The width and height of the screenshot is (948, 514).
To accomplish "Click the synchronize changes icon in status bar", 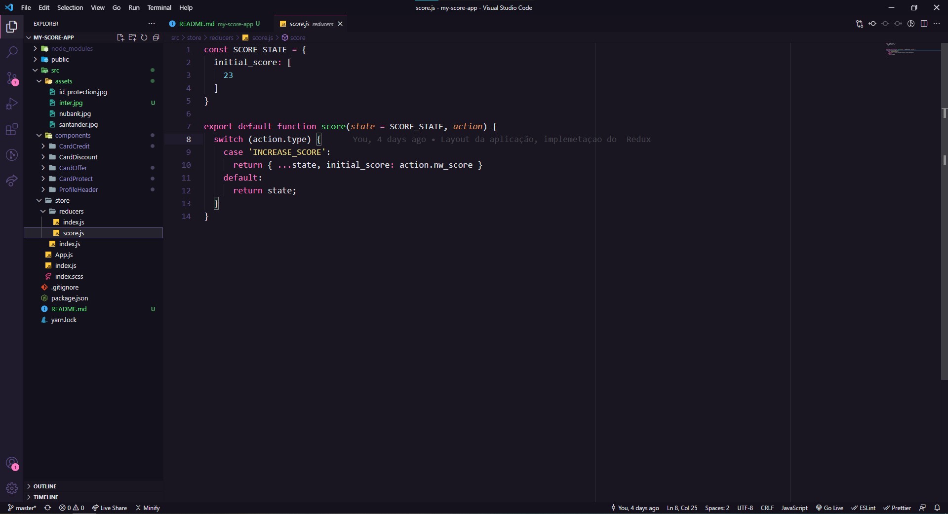I will pyautogui.click(x=47, y=508).
